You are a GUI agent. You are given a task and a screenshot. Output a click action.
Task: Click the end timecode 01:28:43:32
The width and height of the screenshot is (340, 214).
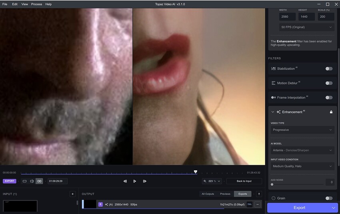point(254,173)
